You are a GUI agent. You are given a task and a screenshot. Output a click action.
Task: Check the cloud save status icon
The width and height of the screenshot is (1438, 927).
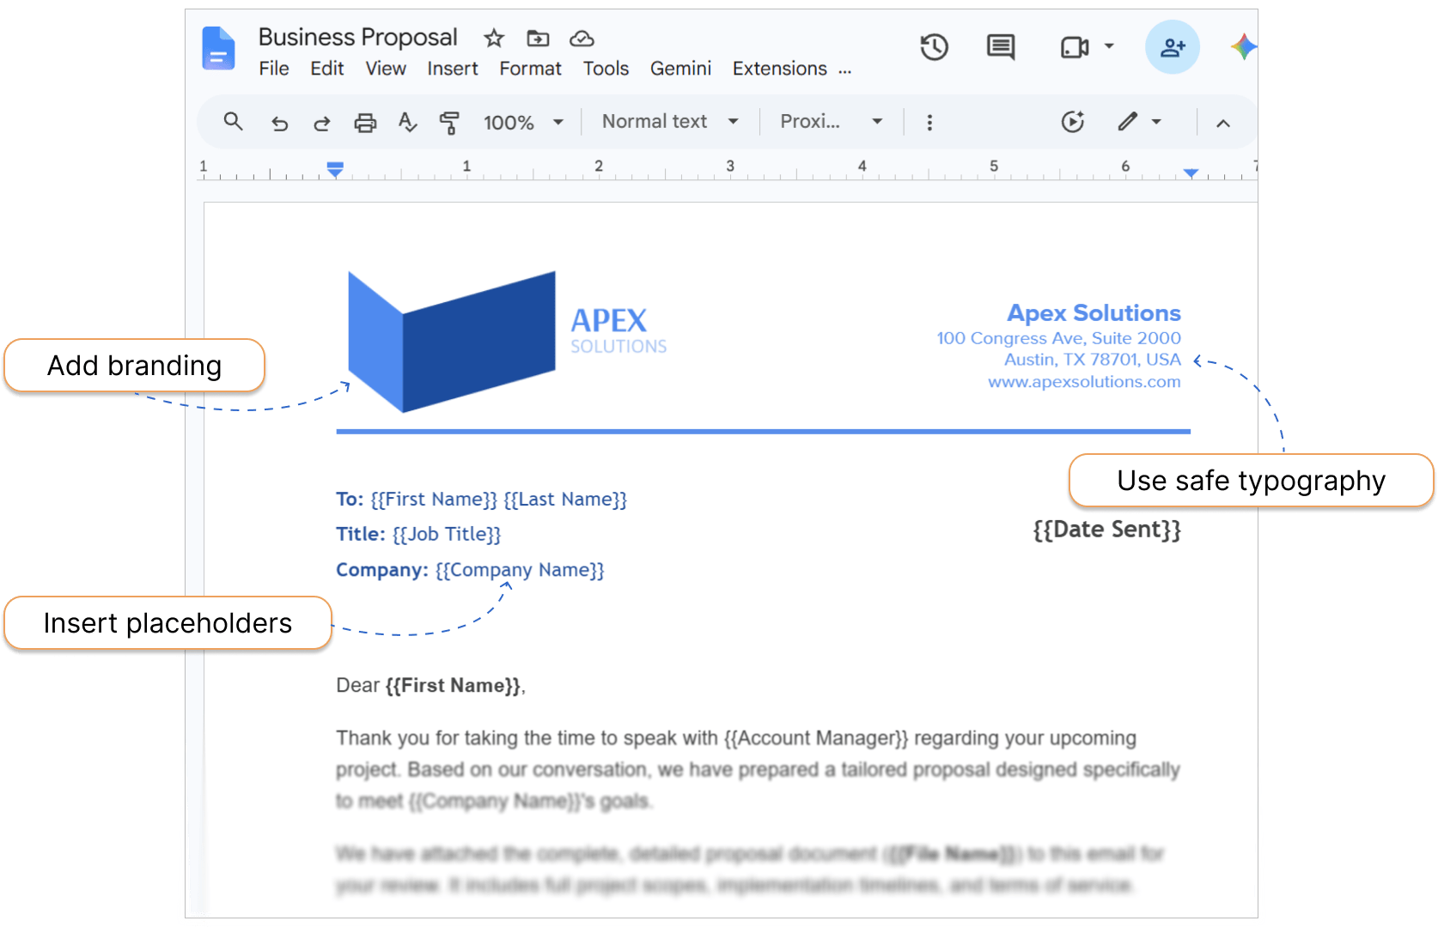coord(582,38)
